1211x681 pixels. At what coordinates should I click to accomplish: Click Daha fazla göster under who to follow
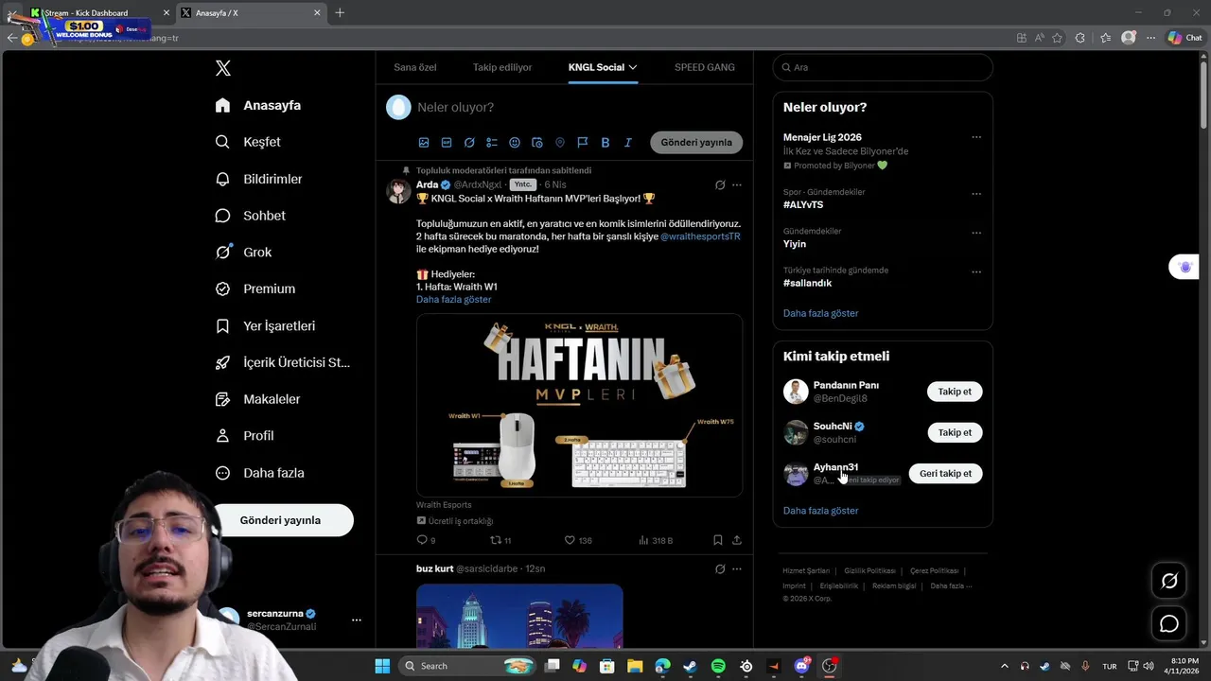(821, 511)
